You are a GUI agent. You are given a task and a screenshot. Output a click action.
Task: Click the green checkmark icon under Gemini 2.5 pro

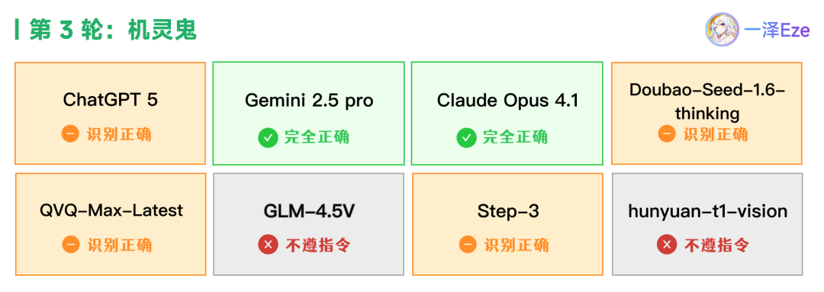[268, 138]
